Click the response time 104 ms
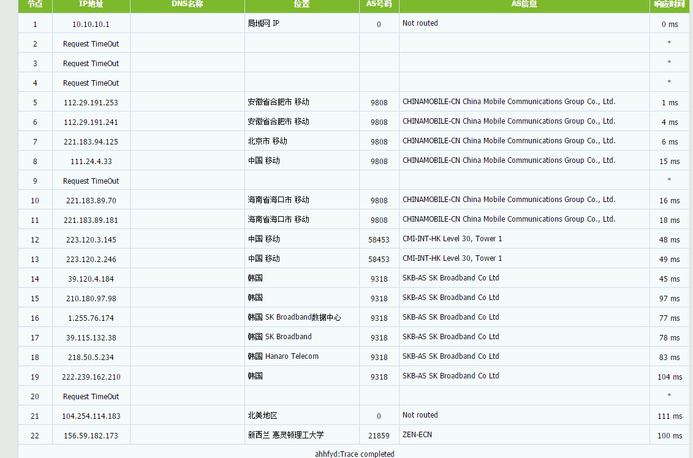 click(x=670, y=377)
